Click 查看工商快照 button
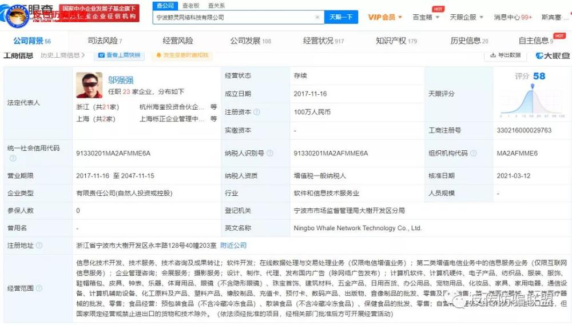The height and width of the screenshot is (325, 572). pos(120,55)
